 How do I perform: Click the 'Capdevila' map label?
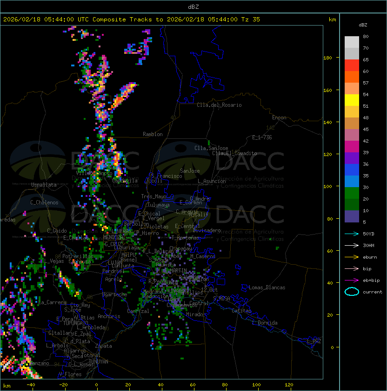[125, 181]
